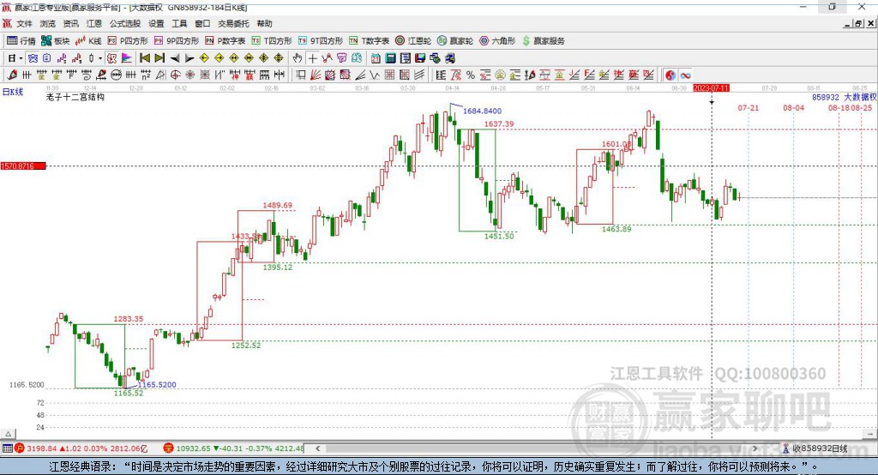
Task: Click the 858932 大数据权 stock title
Action: (845, 98)
